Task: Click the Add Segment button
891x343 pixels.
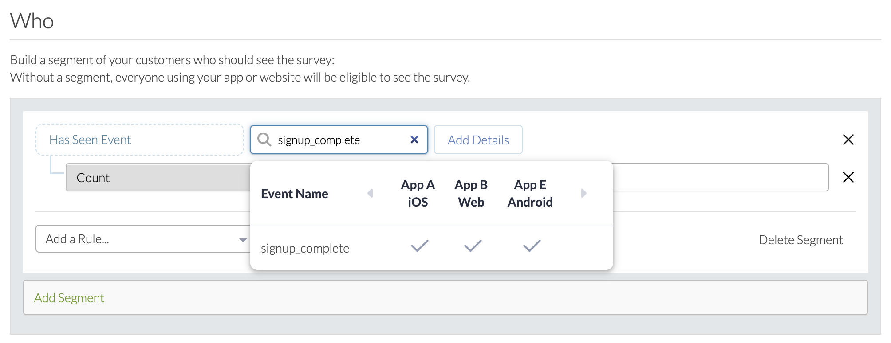Action: tap(69, 298)
